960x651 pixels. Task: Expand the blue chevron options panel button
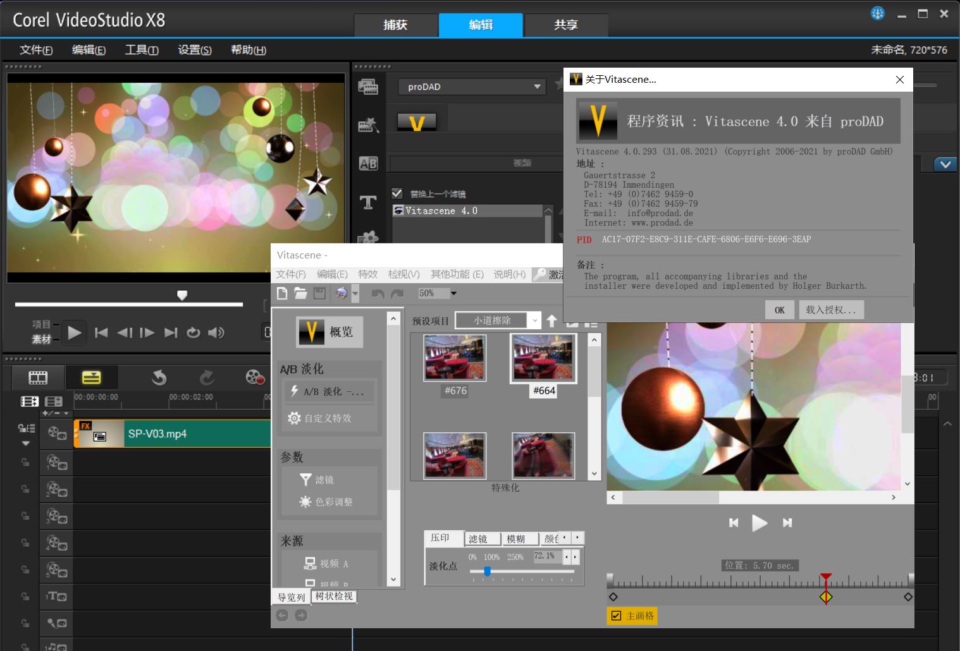click(945, 164)
